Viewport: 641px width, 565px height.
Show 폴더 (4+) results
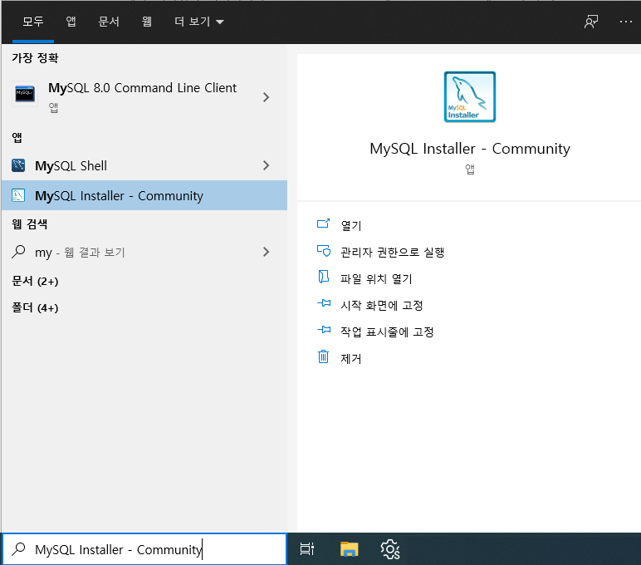[35, 307]
